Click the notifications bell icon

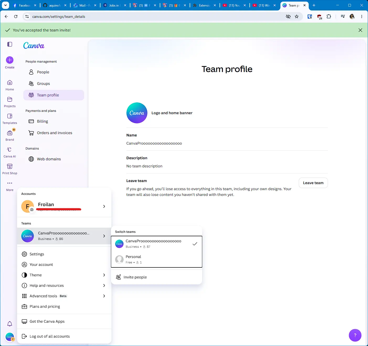10,324
